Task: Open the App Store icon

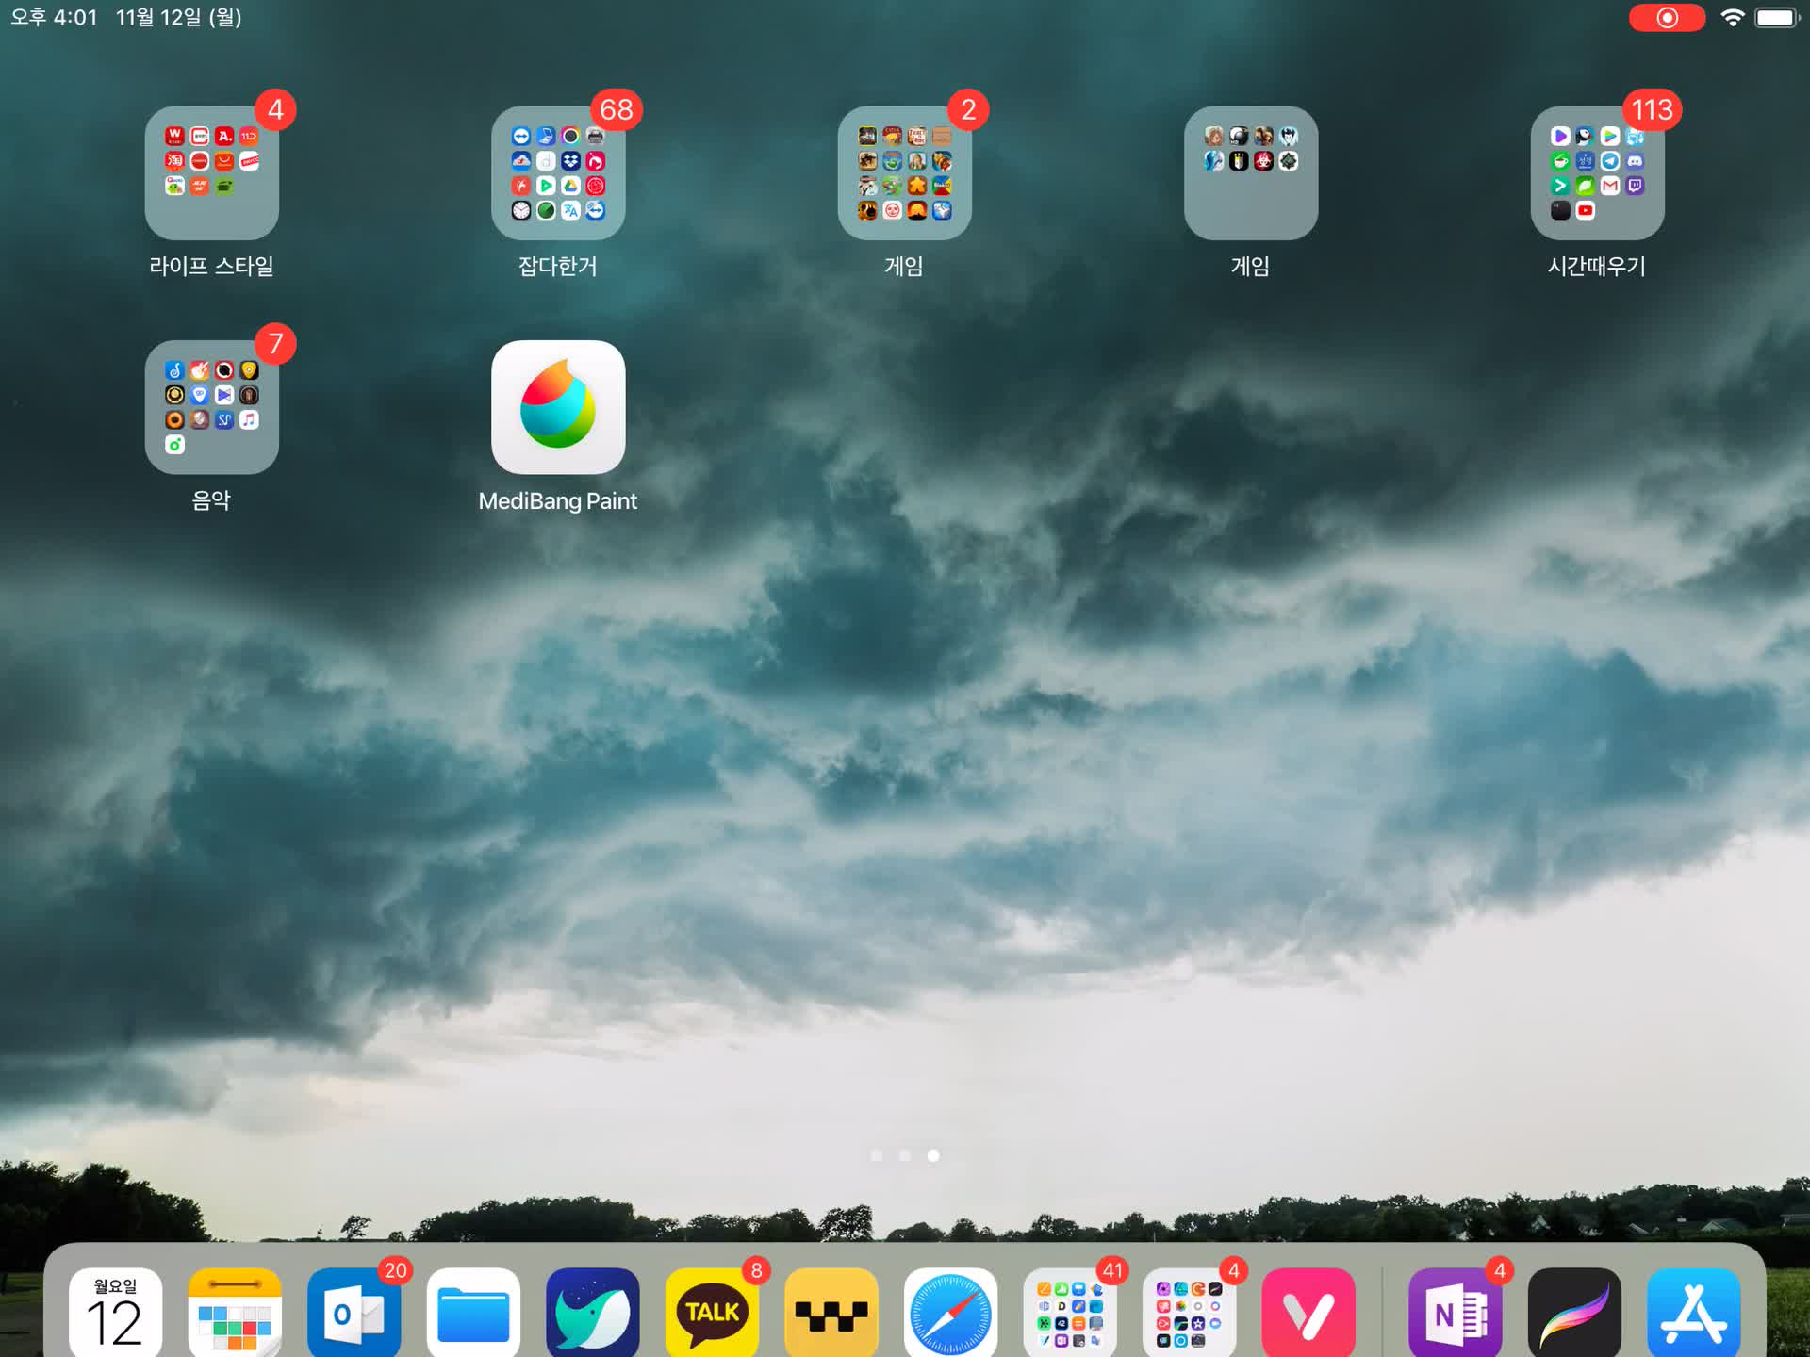Action: pyautogui.click(x=1693, y=1312)
